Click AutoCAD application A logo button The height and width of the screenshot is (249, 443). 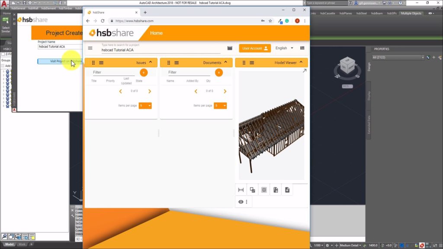click(x=4, y=4)
